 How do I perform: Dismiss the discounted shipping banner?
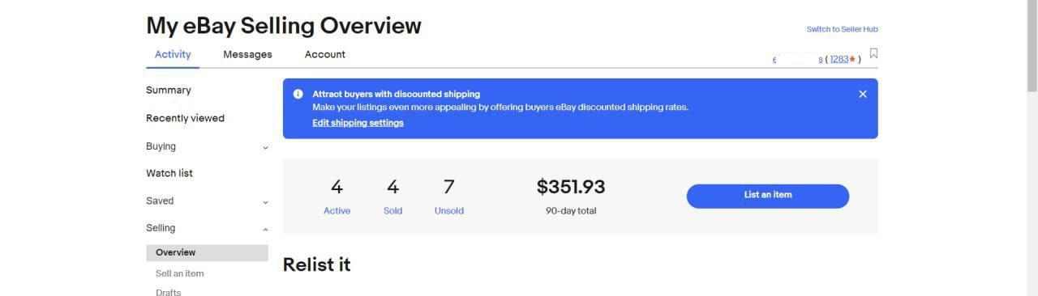[x=862, y=94]
